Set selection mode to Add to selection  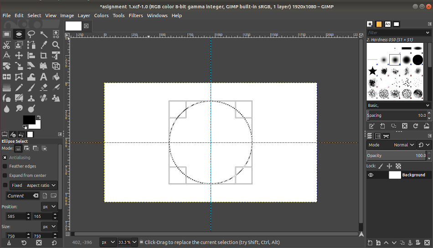(x=27, y=148)
